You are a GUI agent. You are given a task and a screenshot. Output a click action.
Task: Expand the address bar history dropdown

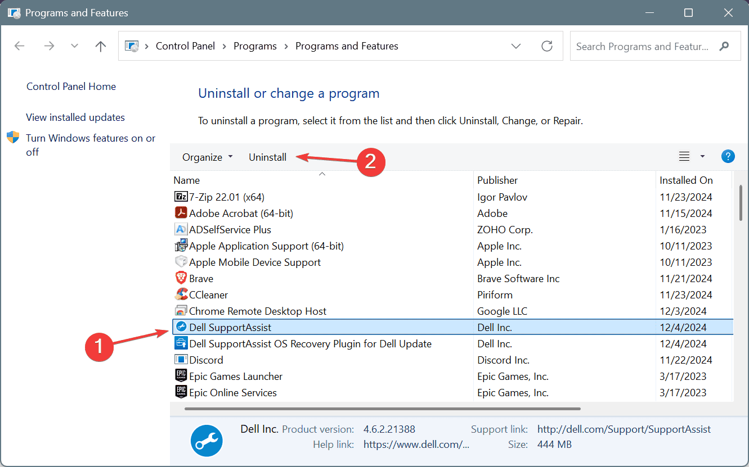(x=516, y=46)
